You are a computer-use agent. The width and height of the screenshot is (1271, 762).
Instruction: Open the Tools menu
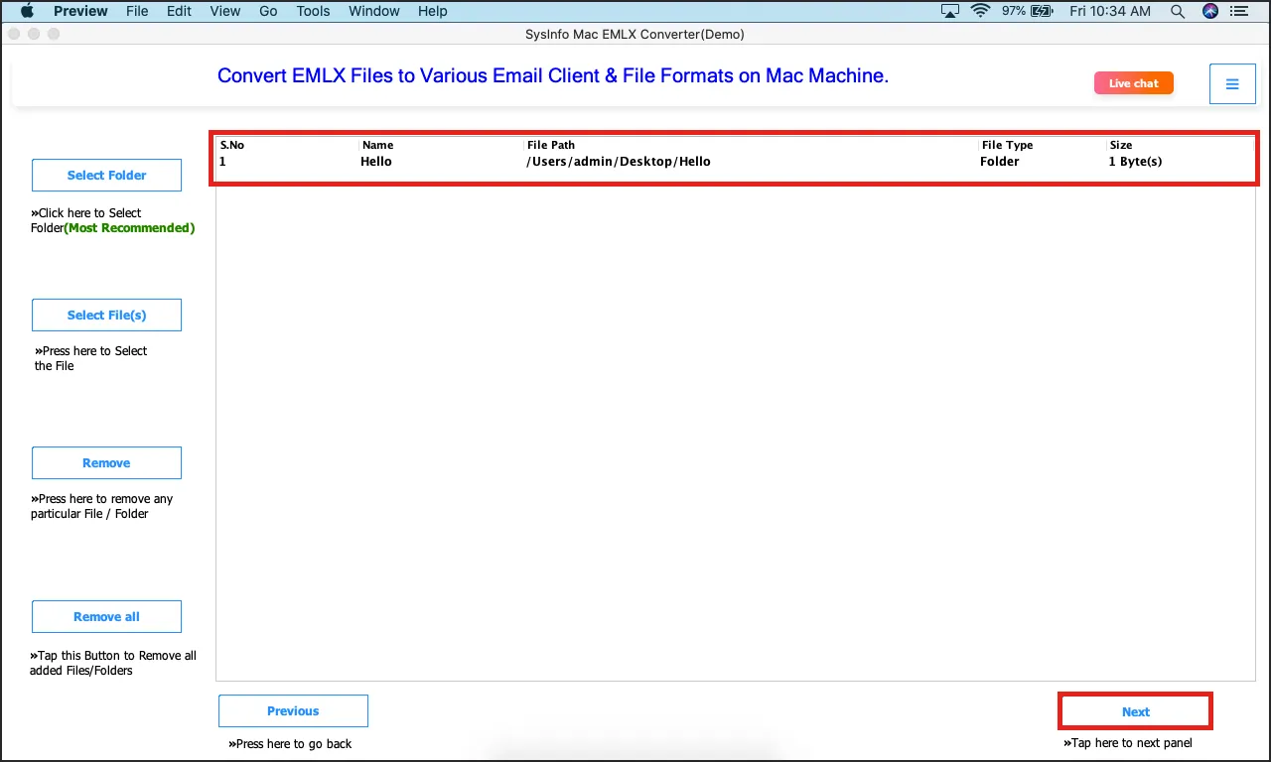[x=313, y=11]
